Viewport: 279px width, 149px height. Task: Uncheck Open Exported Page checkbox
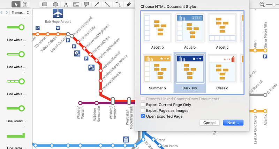pyautogui.click(x=143, y=116)
